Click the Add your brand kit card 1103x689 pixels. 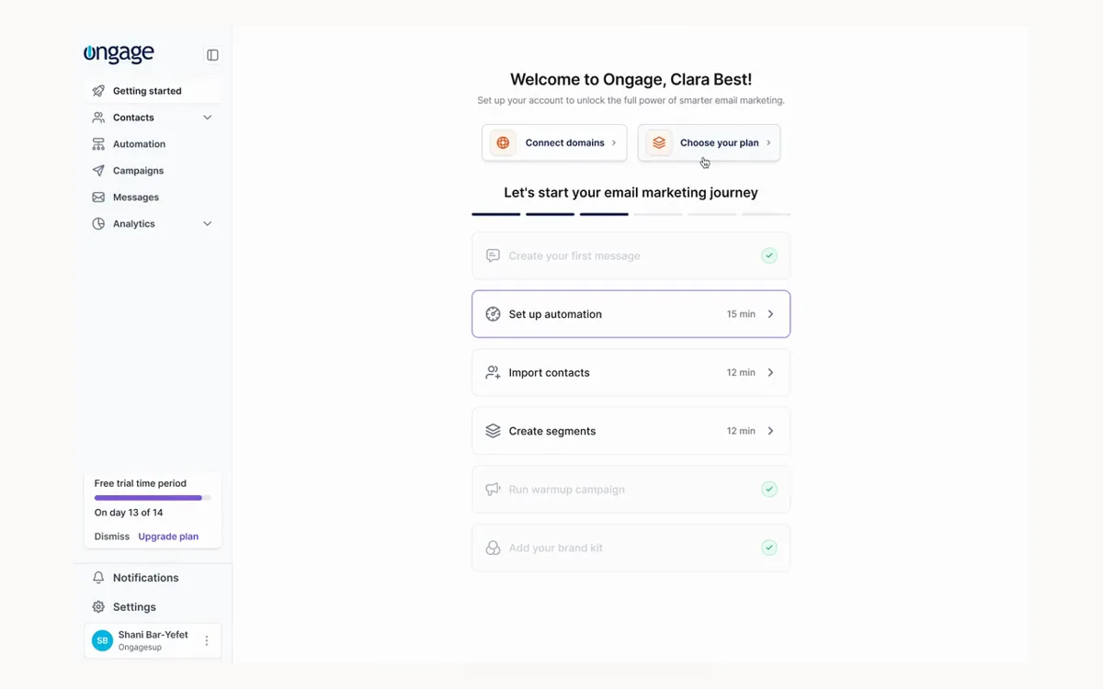click(631, 548)
